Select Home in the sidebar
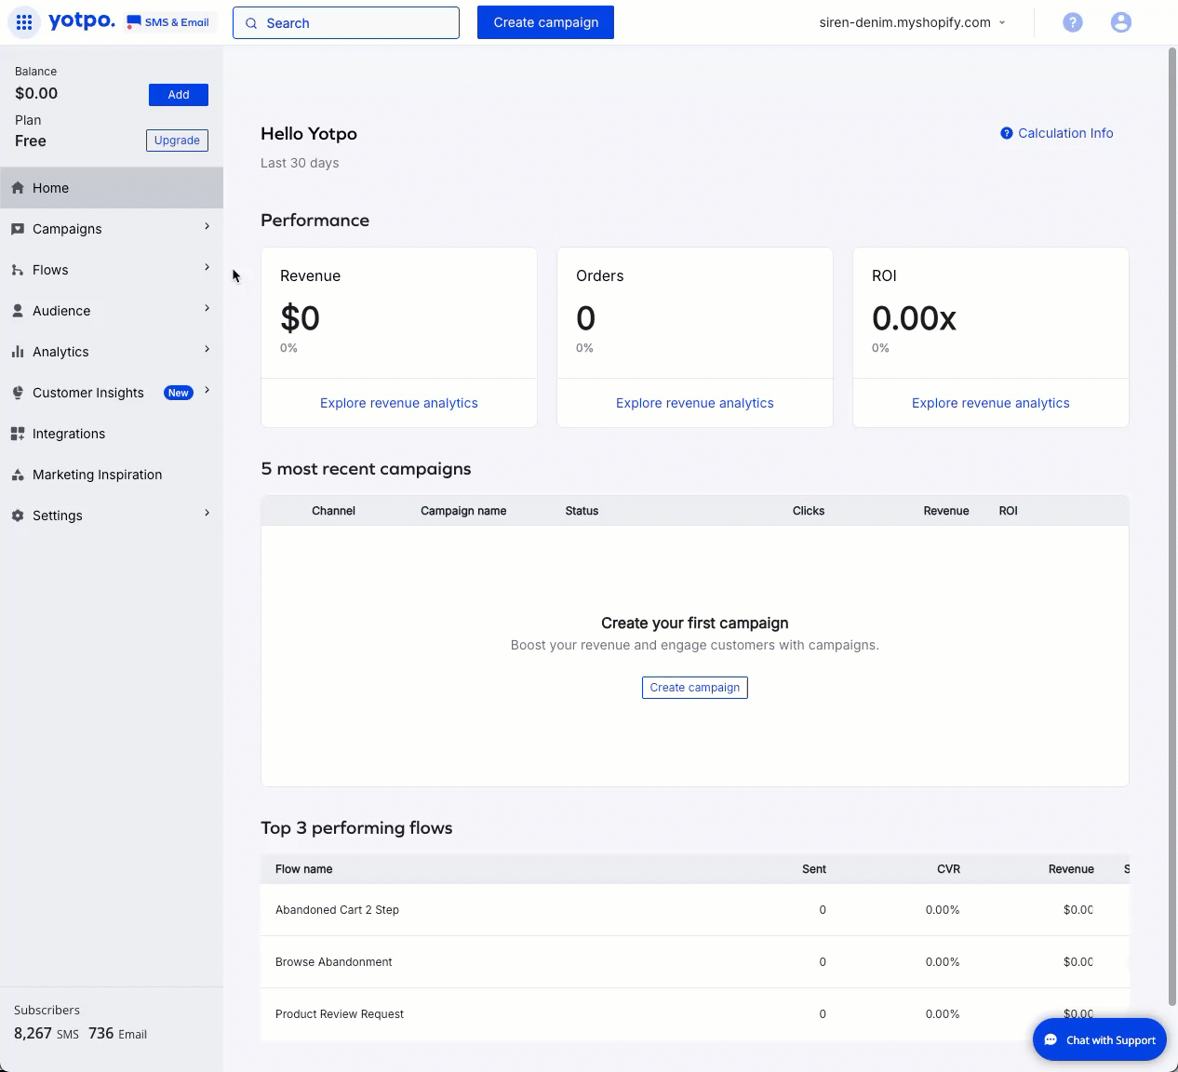 coord(51,188)
